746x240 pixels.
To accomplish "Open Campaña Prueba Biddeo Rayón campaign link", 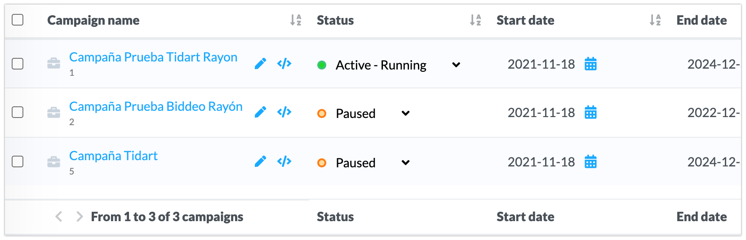I will pos(156,106).
